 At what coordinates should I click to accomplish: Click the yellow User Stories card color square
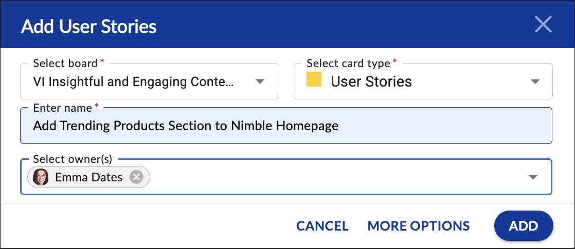(x=314, y=79)
